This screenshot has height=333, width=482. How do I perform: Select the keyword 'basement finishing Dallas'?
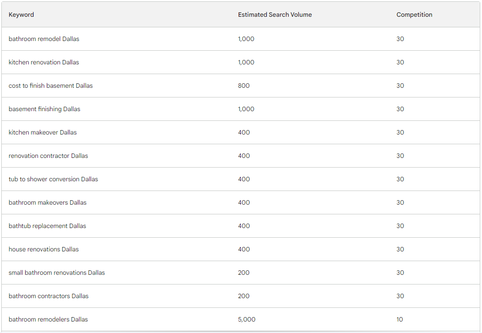(x=45, y=109)
